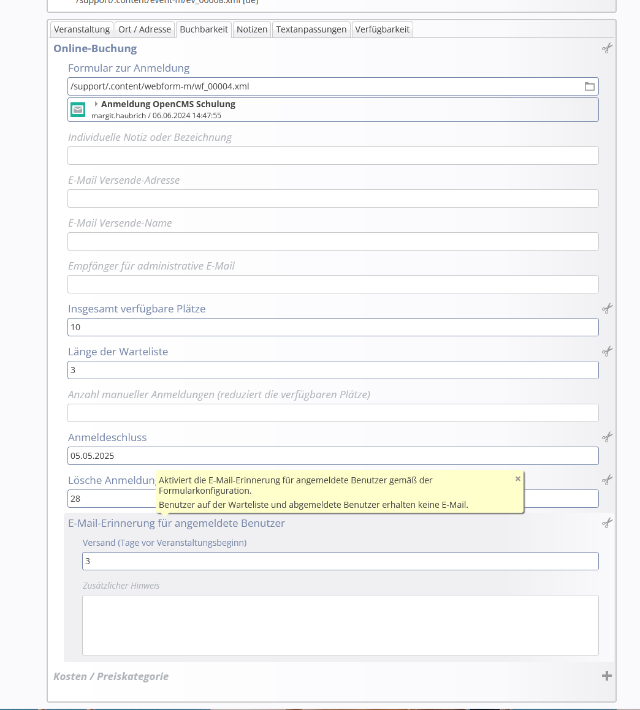
Task: Switch to the Veranstaltung tab
Action: point(82,29)
